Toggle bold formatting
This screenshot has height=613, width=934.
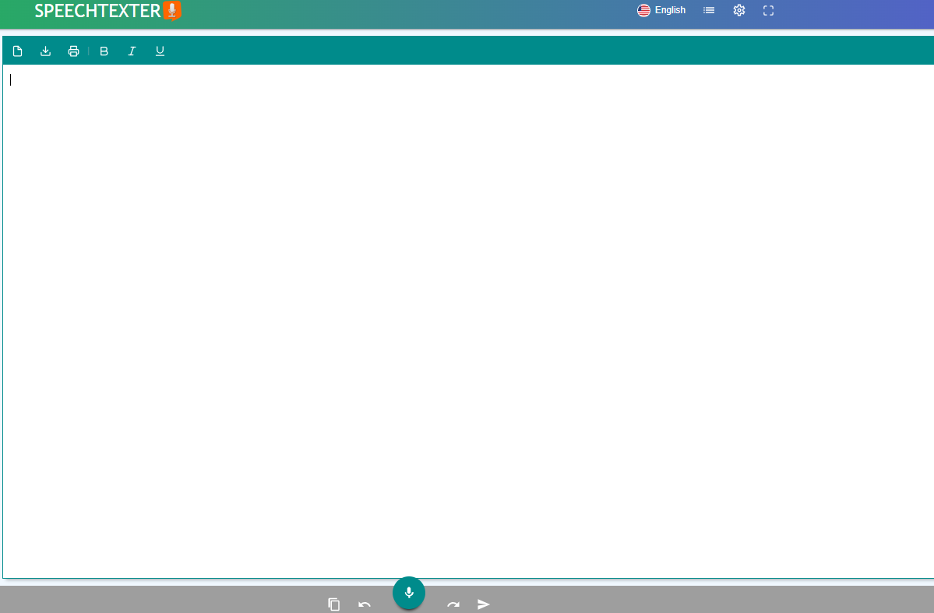pyautogui.click(x=104, y=51)
